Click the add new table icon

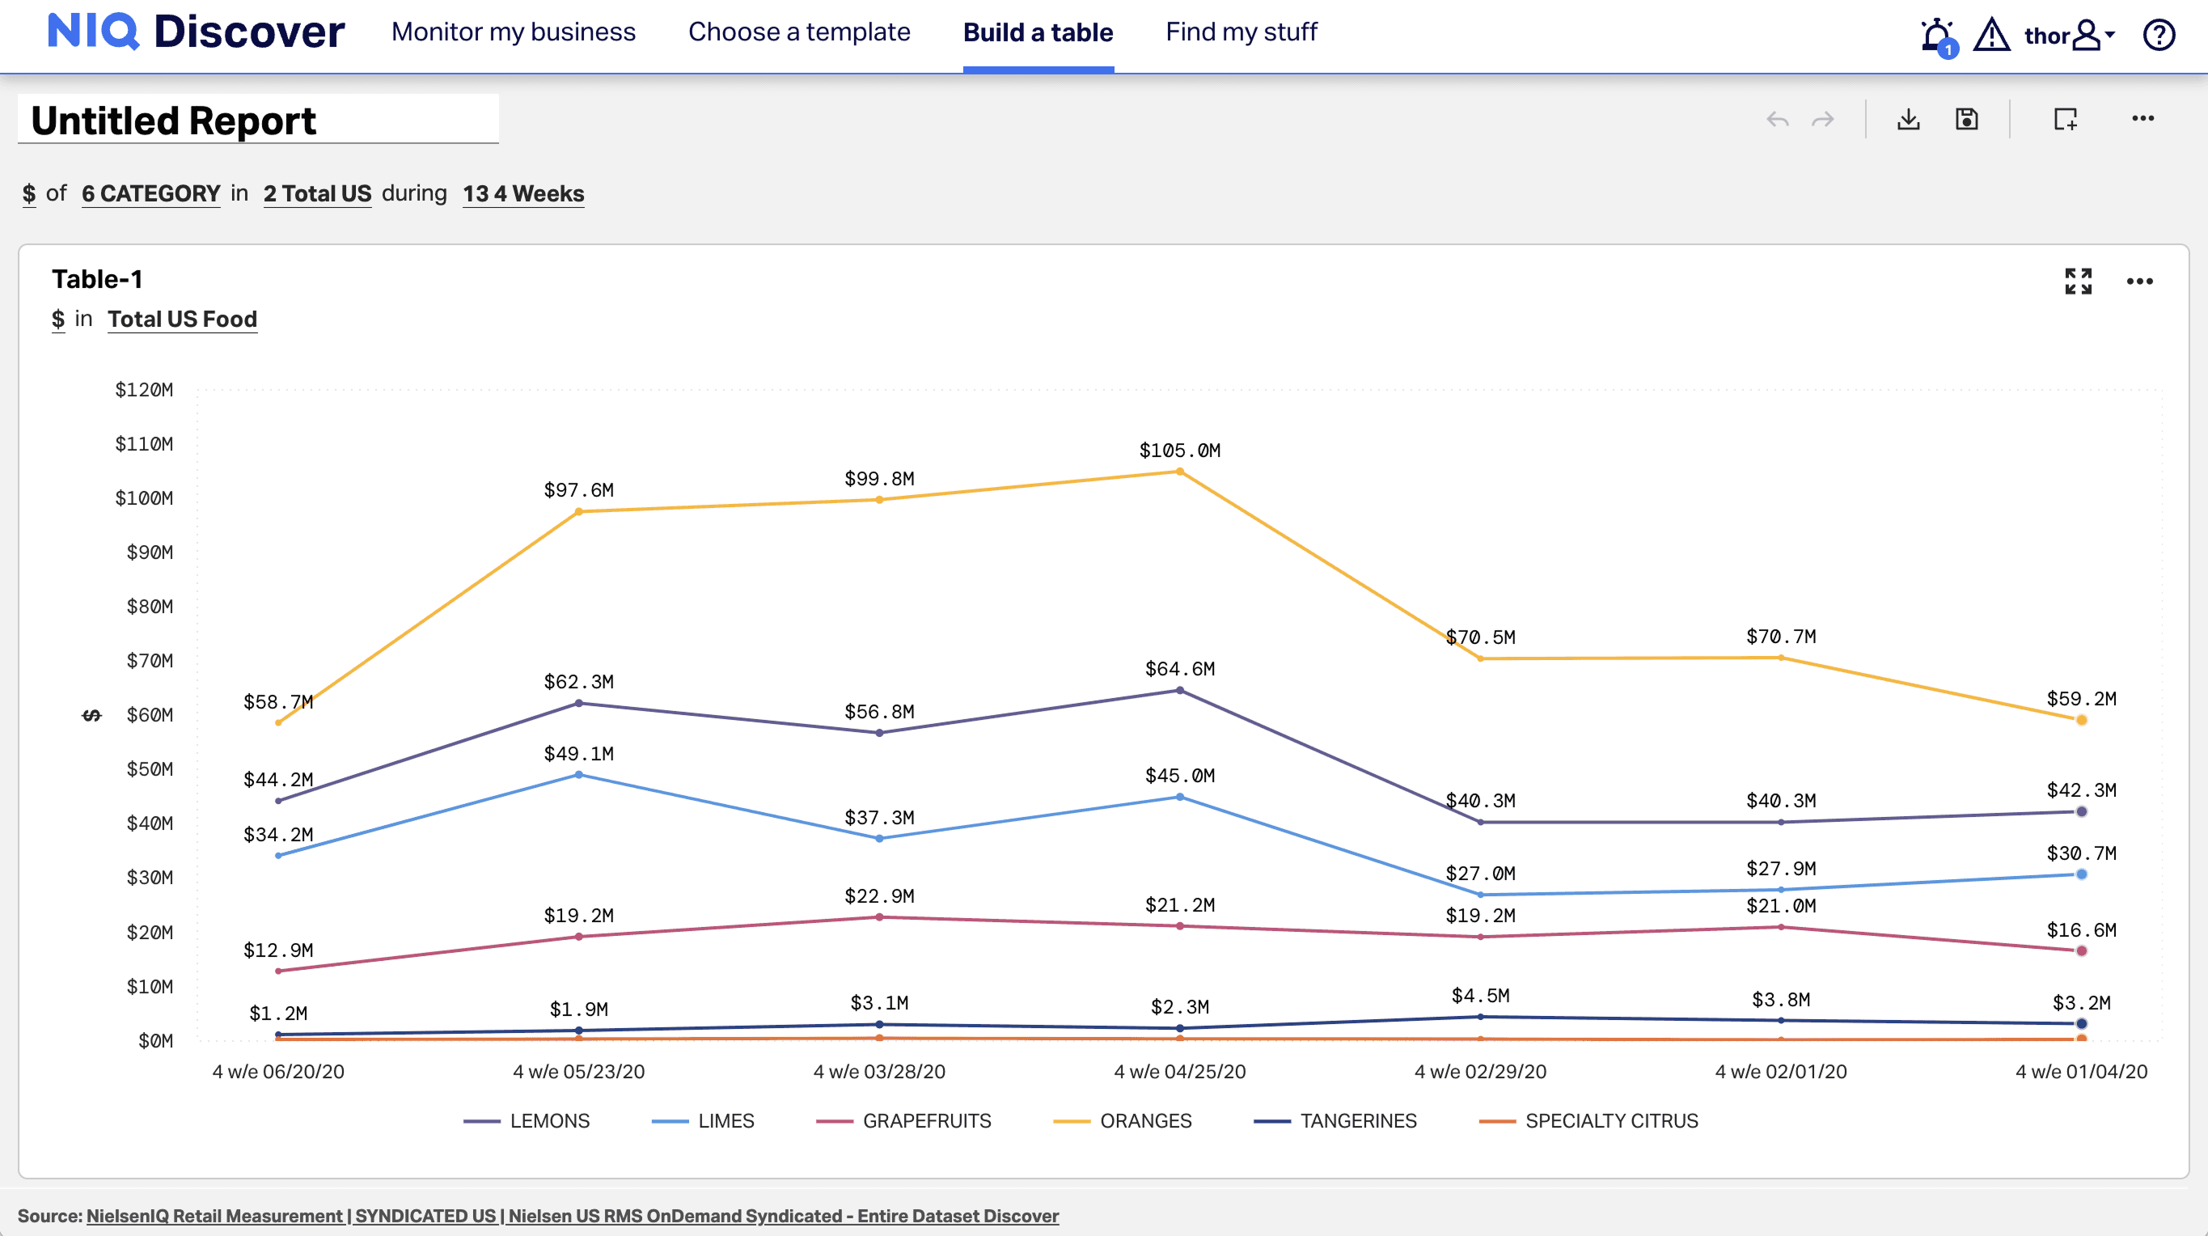[x=2066, y=119]
